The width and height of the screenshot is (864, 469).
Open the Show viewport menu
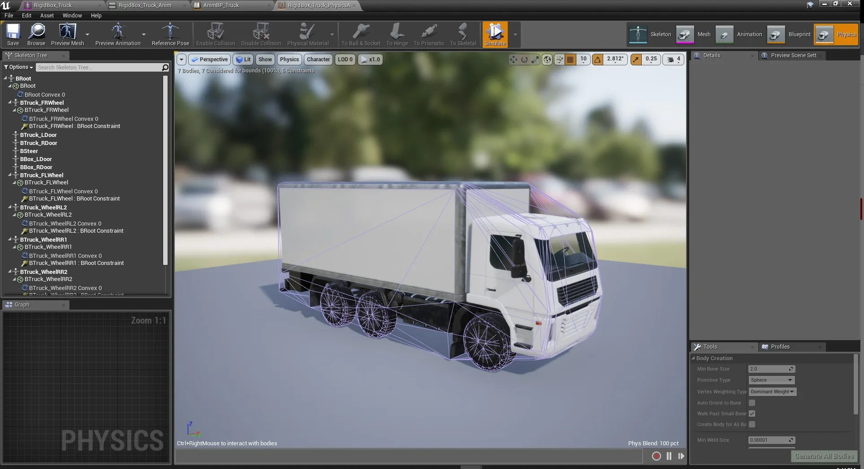pos(265,59)
